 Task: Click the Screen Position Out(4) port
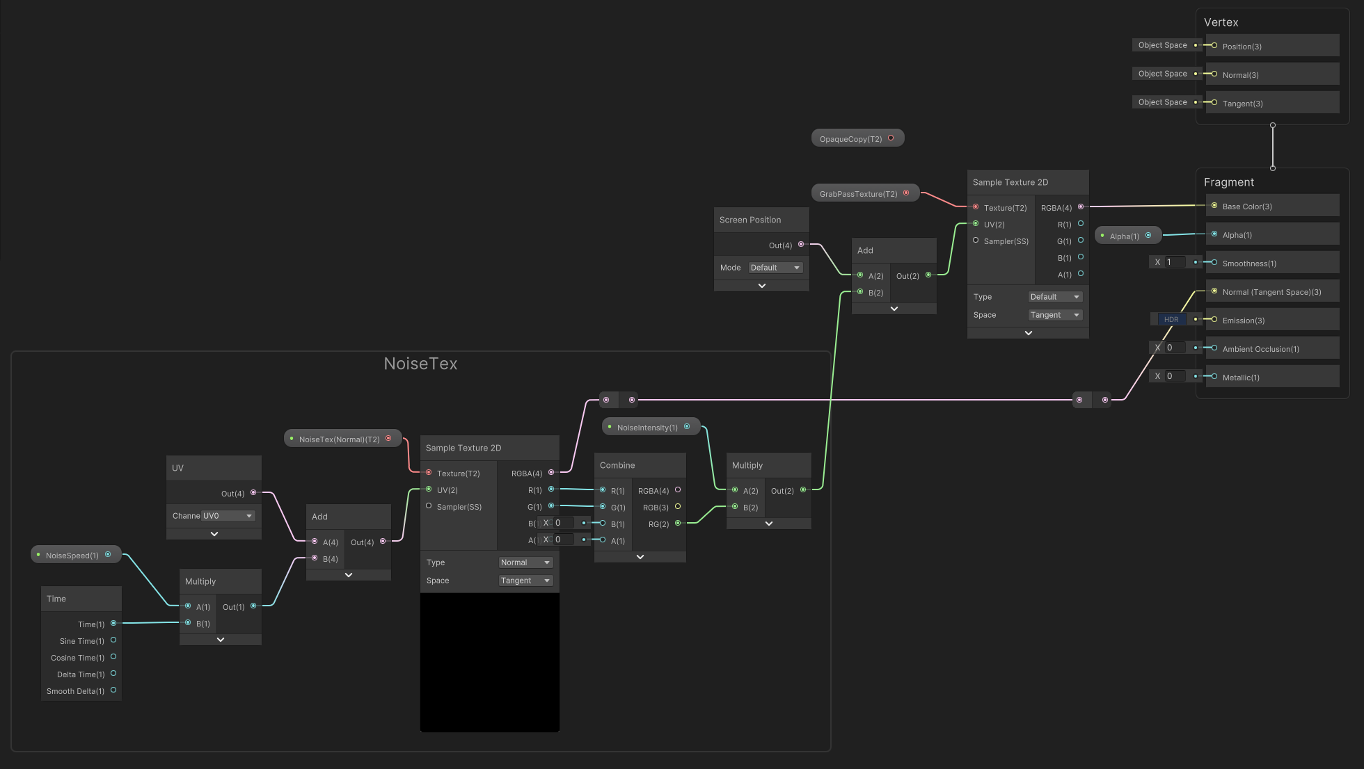tap(801, 244)
